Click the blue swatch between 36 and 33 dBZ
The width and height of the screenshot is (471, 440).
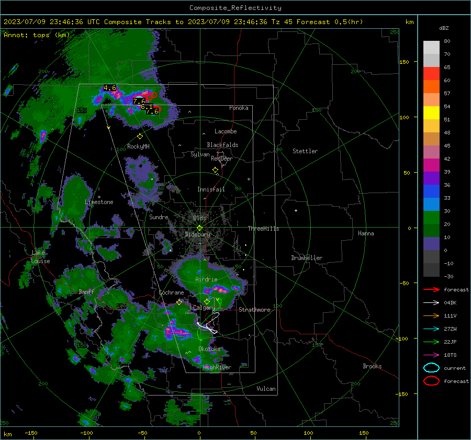431,191
